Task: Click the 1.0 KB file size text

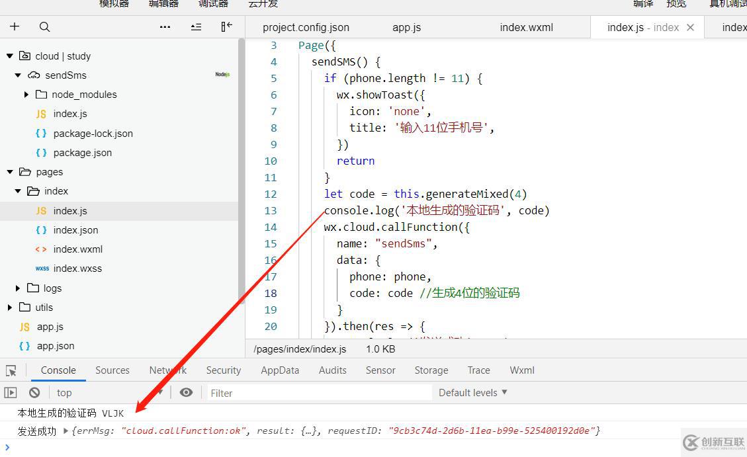Action: (x=380, y=349)
